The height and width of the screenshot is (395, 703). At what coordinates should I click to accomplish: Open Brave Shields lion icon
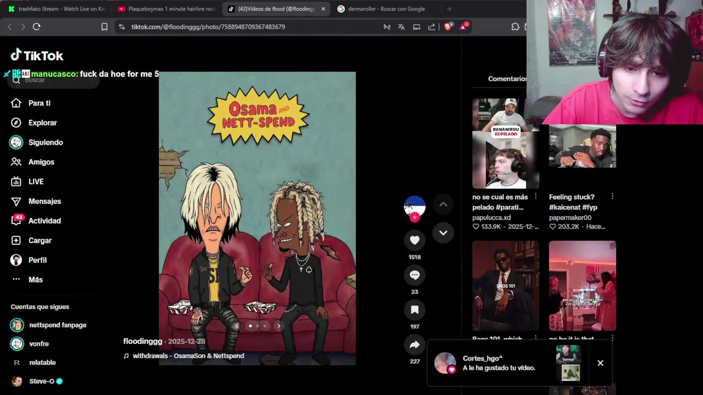coord(448,26)
